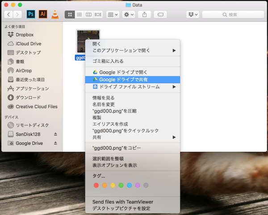
Task: Choose 複製 in the context menu
Action: pyautogui.click(x=133, y=118)
